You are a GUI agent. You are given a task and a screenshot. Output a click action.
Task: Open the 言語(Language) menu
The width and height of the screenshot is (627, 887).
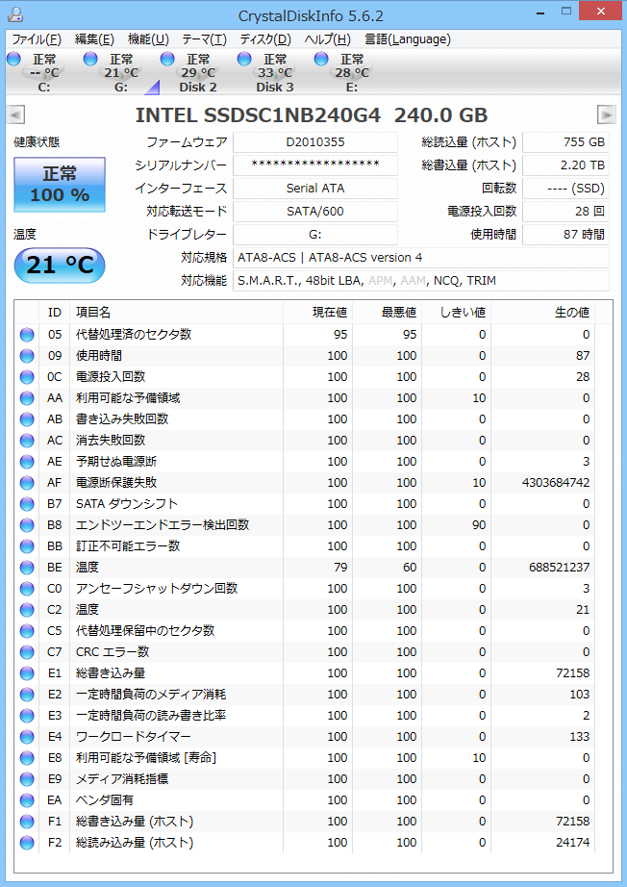tap(408, 39)
